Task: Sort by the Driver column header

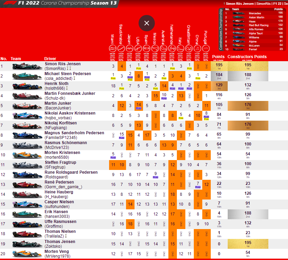Action: click(50, 59)
